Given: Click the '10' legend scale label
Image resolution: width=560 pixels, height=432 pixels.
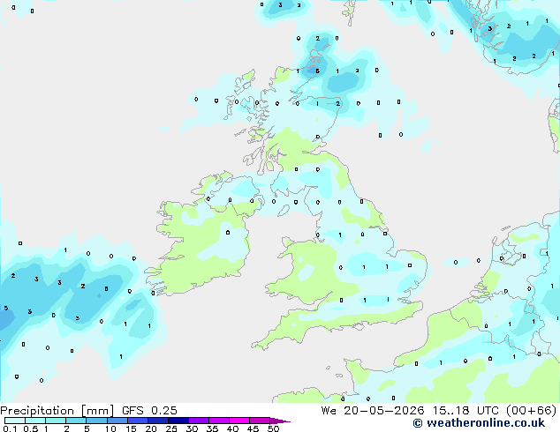Looking at the screenshot, I should click(x=110, y=428).
